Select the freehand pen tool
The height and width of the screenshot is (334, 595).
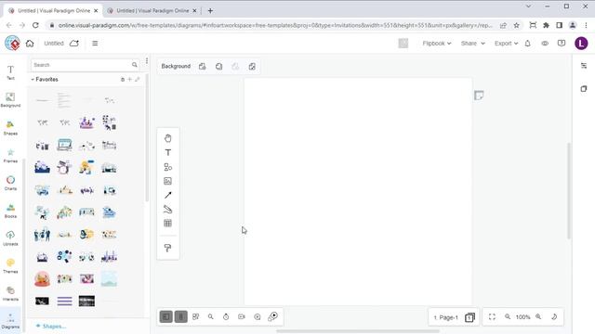click(167, 209)
